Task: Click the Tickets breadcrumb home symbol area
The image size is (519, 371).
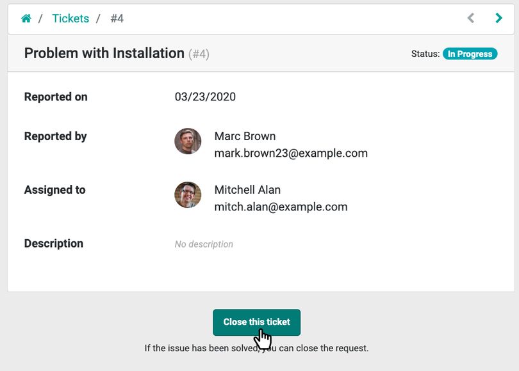Action: (x=26, y=18)
